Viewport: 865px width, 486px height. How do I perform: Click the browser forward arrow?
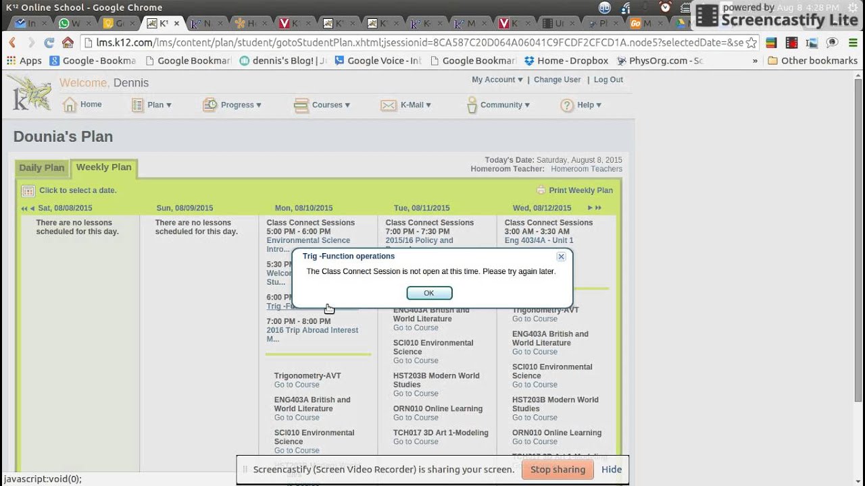pos(30,43)
